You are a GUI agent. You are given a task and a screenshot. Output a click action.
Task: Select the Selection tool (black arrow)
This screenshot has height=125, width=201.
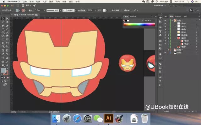(x=3, y=18)
